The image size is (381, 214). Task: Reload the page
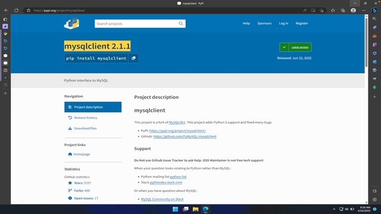[x=16, y=11]
